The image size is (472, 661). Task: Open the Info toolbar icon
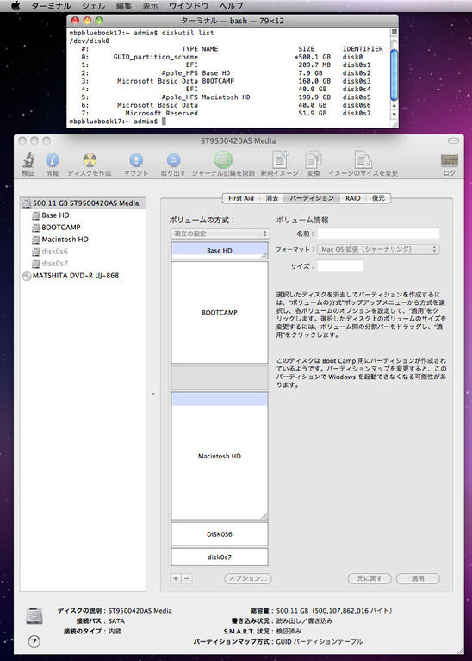[53, 160]
